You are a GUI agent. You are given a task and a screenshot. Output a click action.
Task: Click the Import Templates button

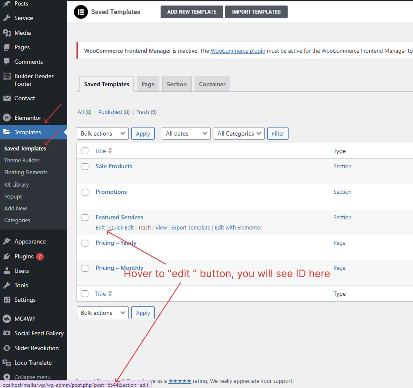pos(256,12)
